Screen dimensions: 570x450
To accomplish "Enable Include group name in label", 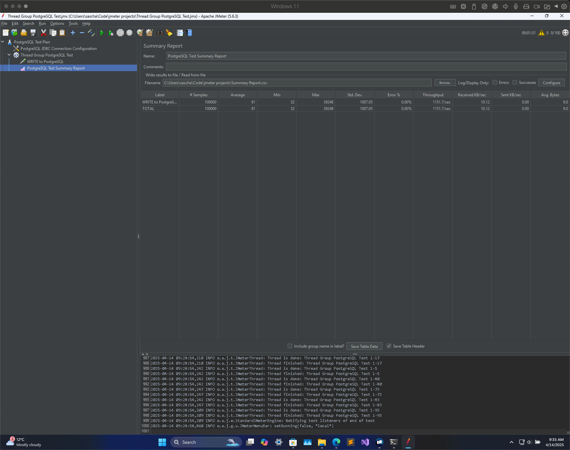I will (290, 346).
